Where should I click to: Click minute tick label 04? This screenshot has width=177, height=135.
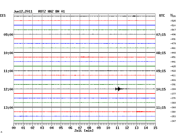pos(51,128)
